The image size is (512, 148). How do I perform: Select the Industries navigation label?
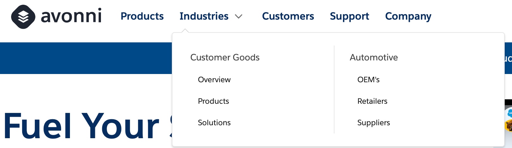coord(204,16)
